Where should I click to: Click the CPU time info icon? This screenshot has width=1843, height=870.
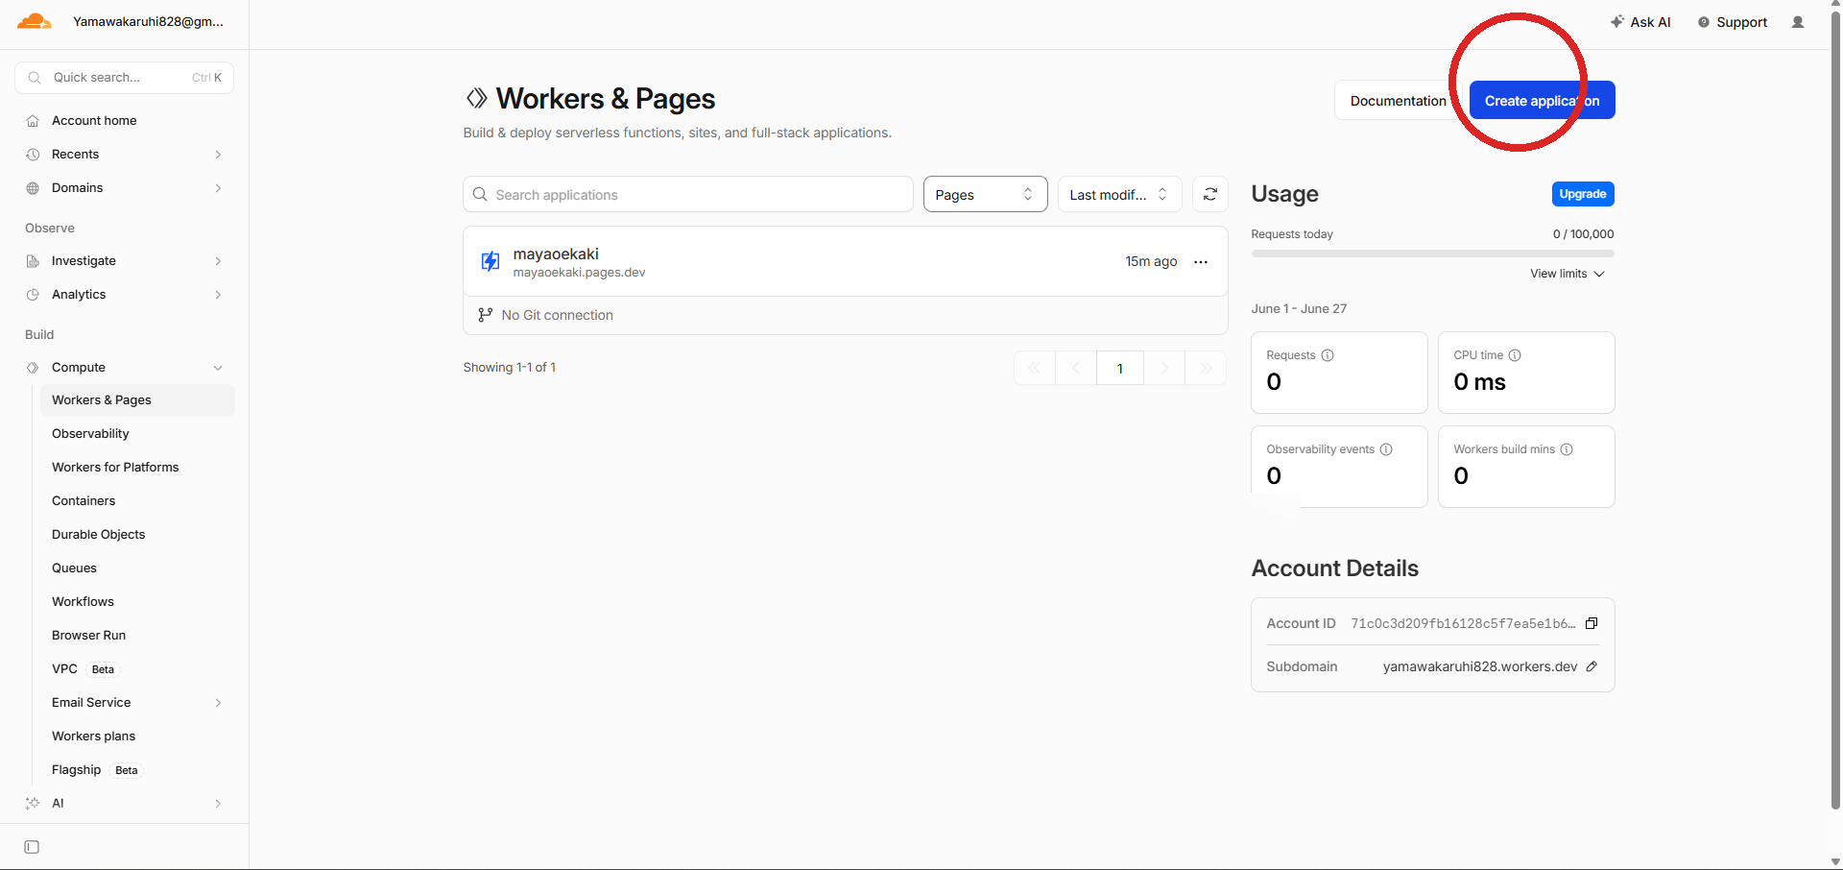click(x=1515, y=355)
